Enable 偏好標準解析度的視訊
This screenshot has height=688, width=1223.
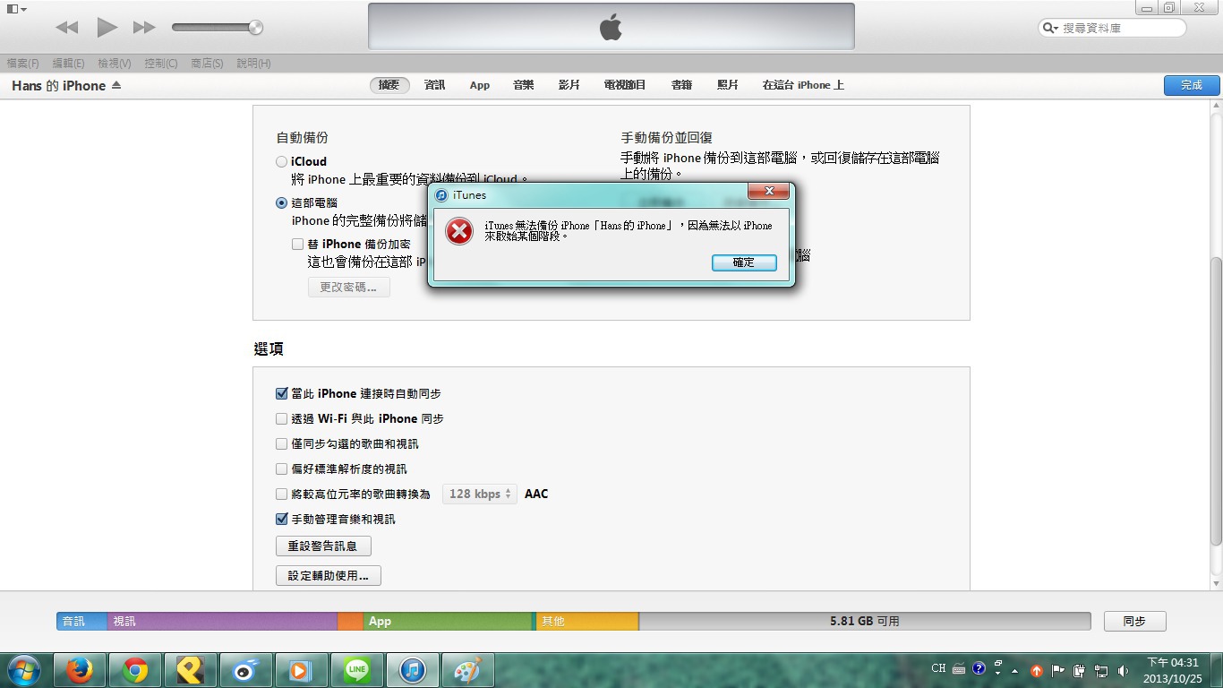(x=281, y=469)
